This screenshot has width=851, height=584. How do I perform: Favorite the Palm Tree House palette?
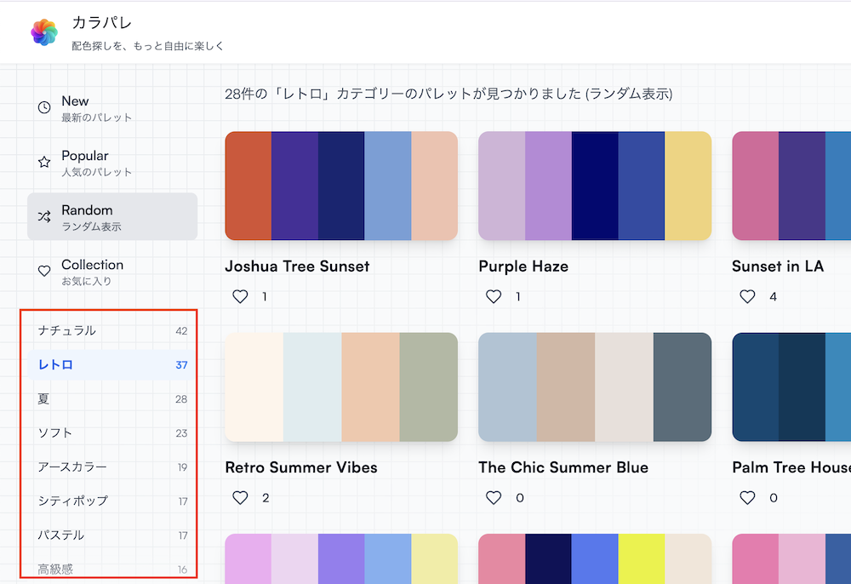click(747, 498)
